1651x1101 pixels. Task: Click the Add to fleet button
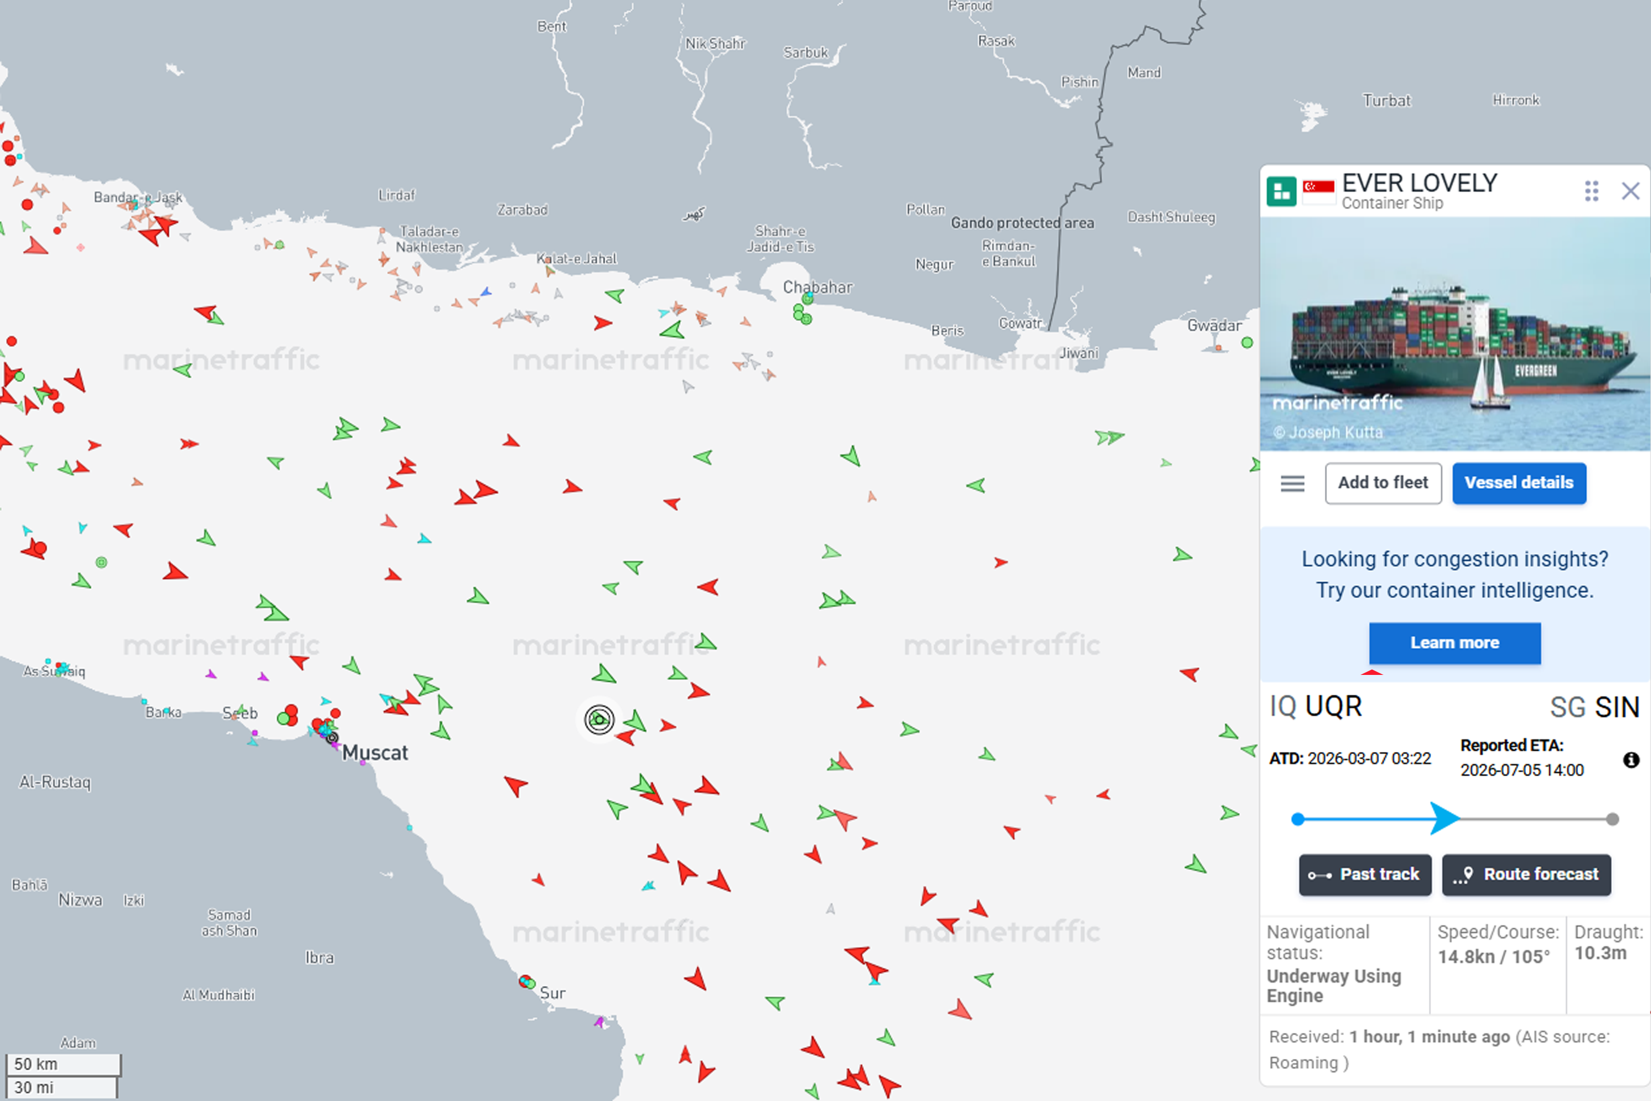(x=1383, y=483)
